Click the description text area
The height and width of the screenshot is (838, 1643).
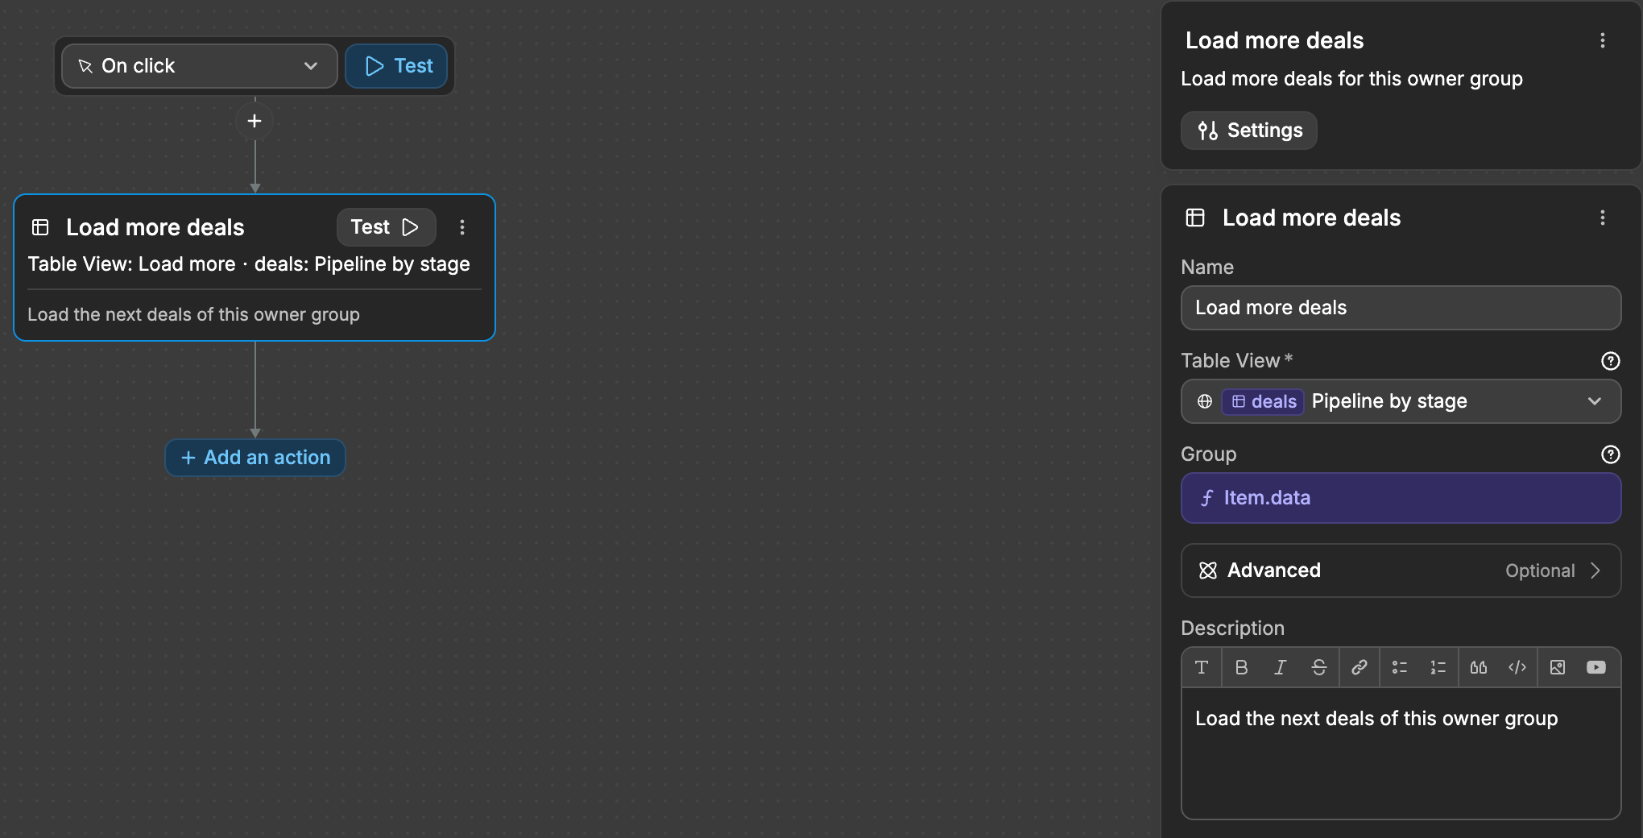pyautogui.click(x=1401, y=753)
